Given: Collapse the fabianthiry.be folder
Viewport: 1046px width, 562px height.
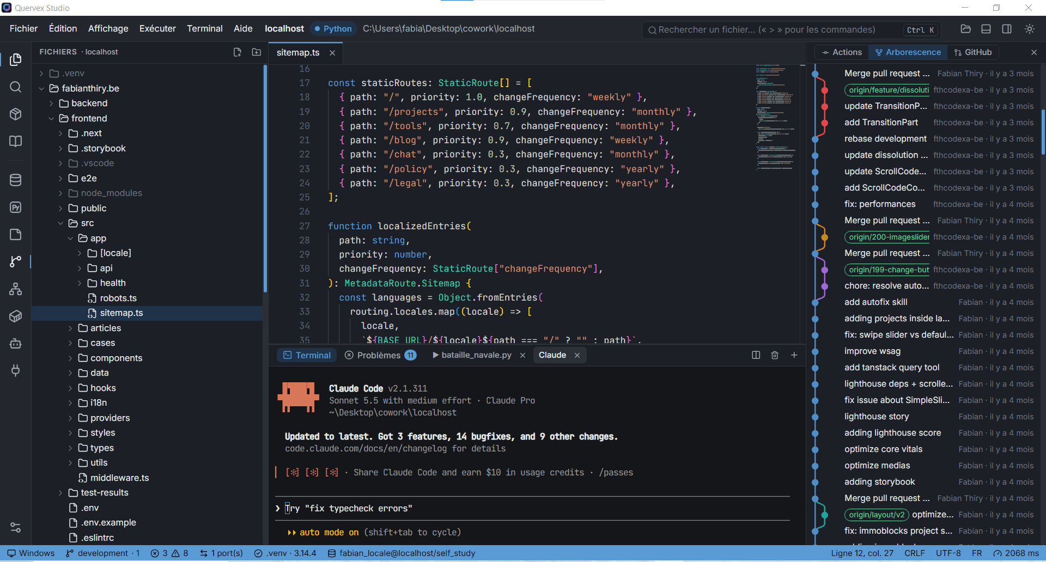Looking at the screenshot, I should 41,88.
